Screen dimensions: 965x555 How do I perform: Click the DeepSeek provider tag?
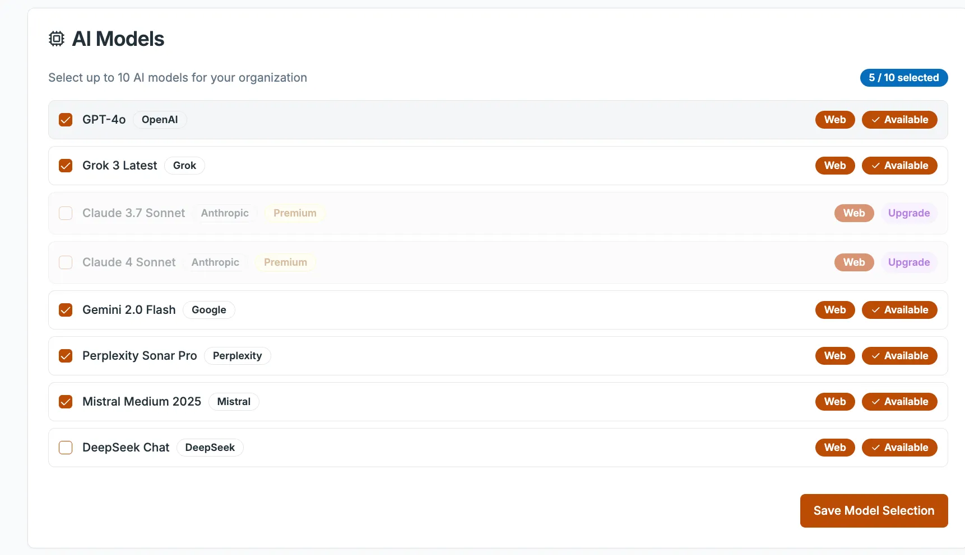pos(210,448)
